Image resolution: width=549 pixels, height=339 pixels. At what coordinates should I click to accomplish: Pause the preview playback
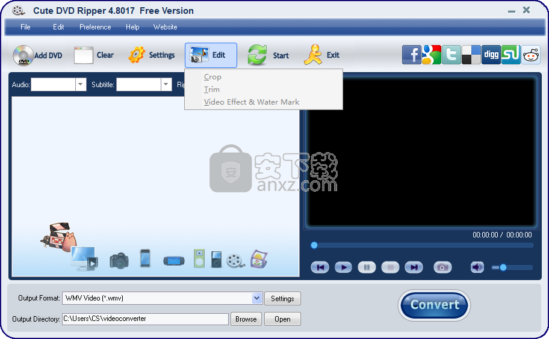click(x=367, y=267)
